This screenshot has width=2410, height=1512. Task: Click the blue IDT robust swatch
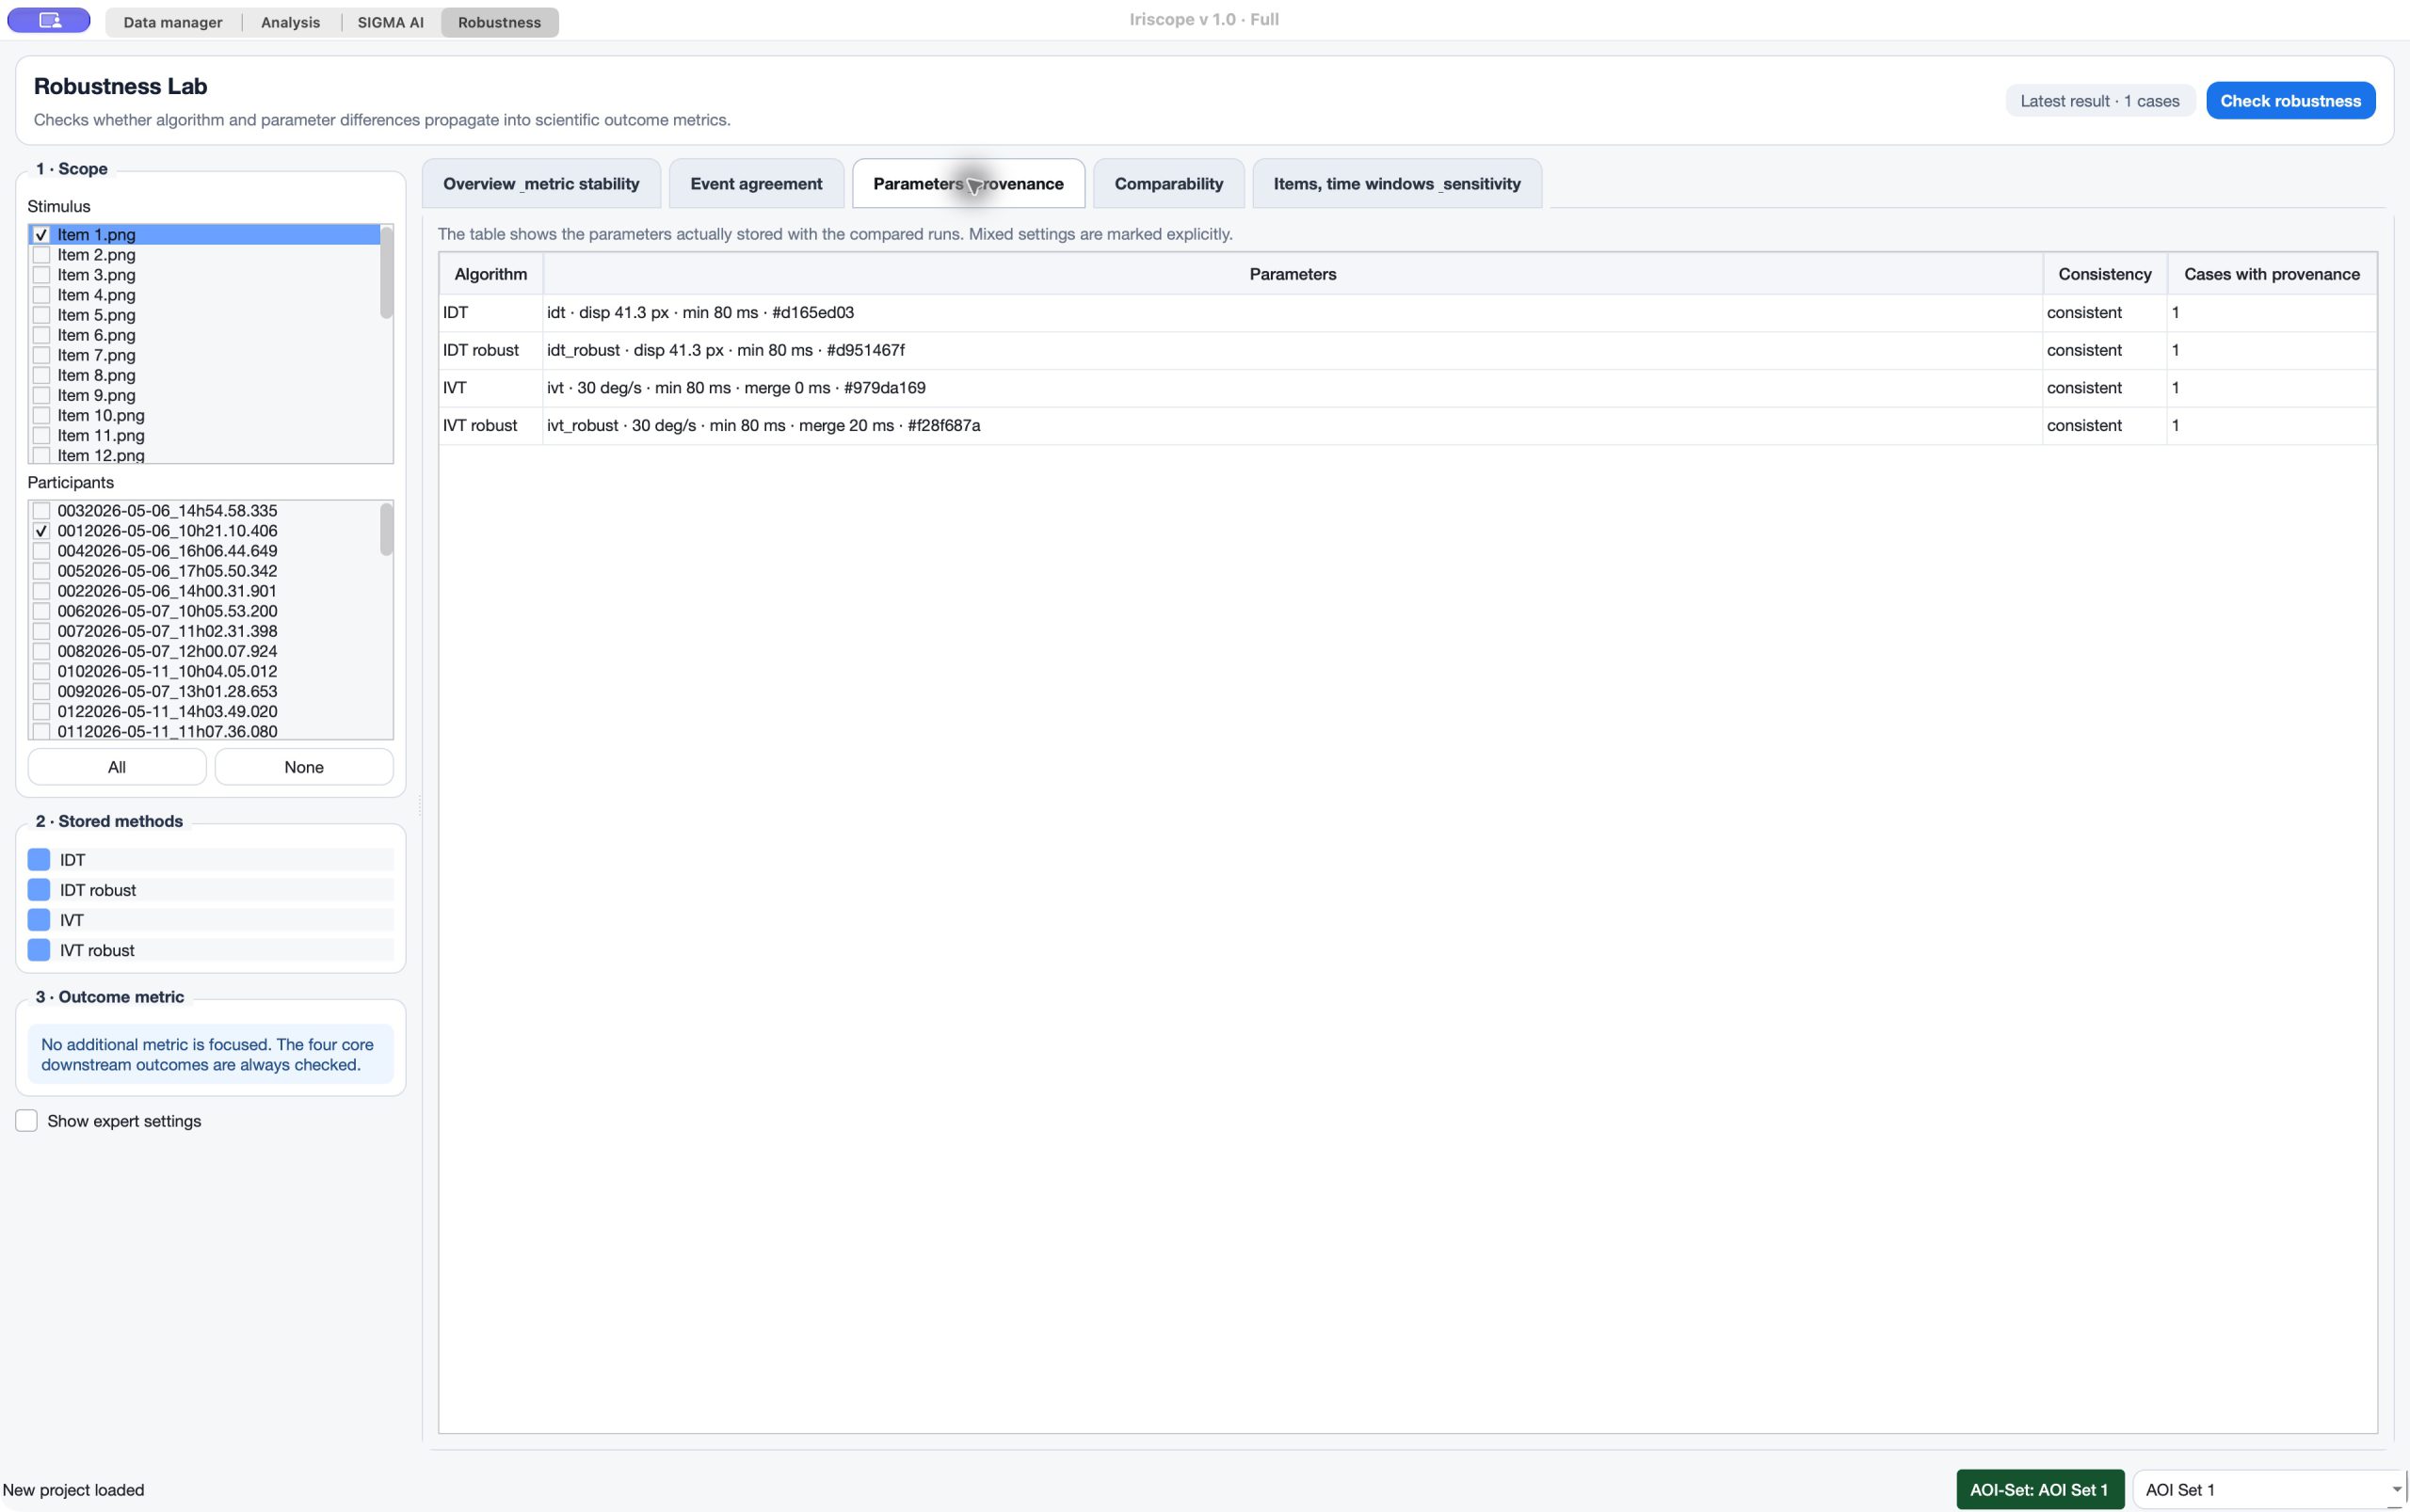pyautogui.click(x=39, y=890)
